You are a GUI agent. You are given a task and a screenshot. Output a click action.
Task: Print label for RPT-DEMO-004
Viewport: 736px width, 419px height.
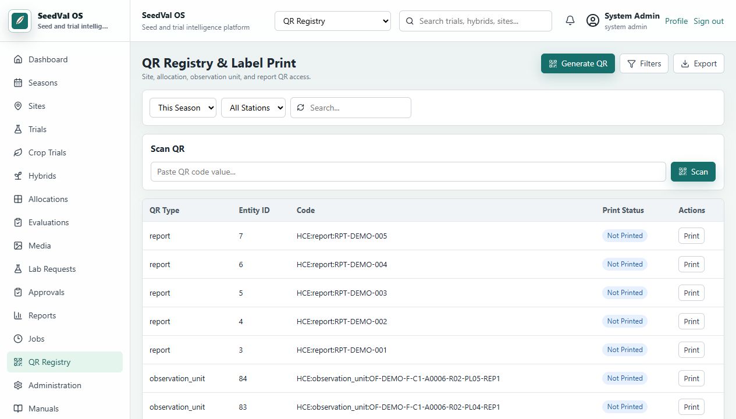pos(691,264)
